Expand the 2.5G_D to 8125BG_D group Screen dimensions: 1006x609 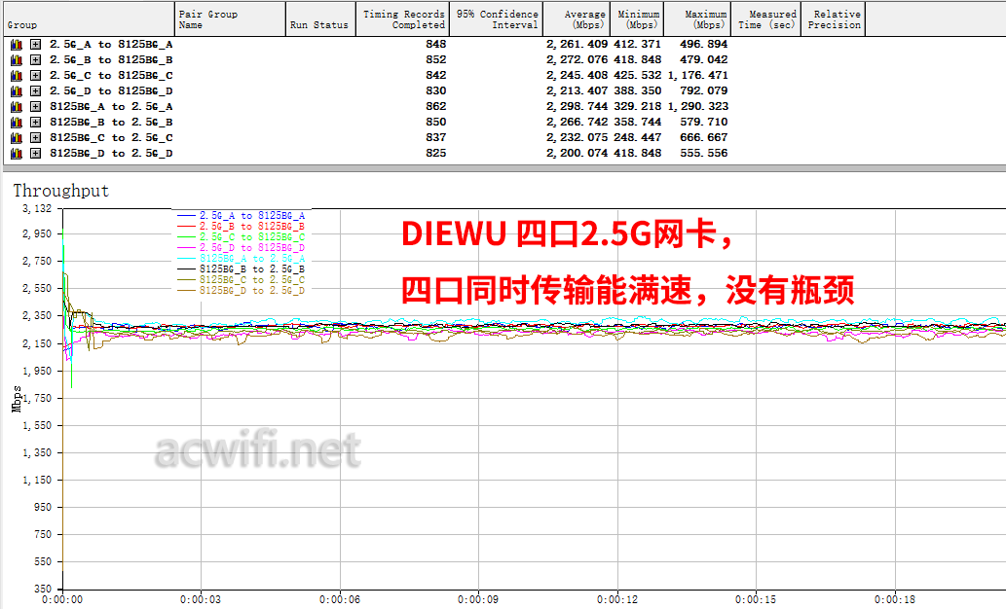tap(36, 91)
